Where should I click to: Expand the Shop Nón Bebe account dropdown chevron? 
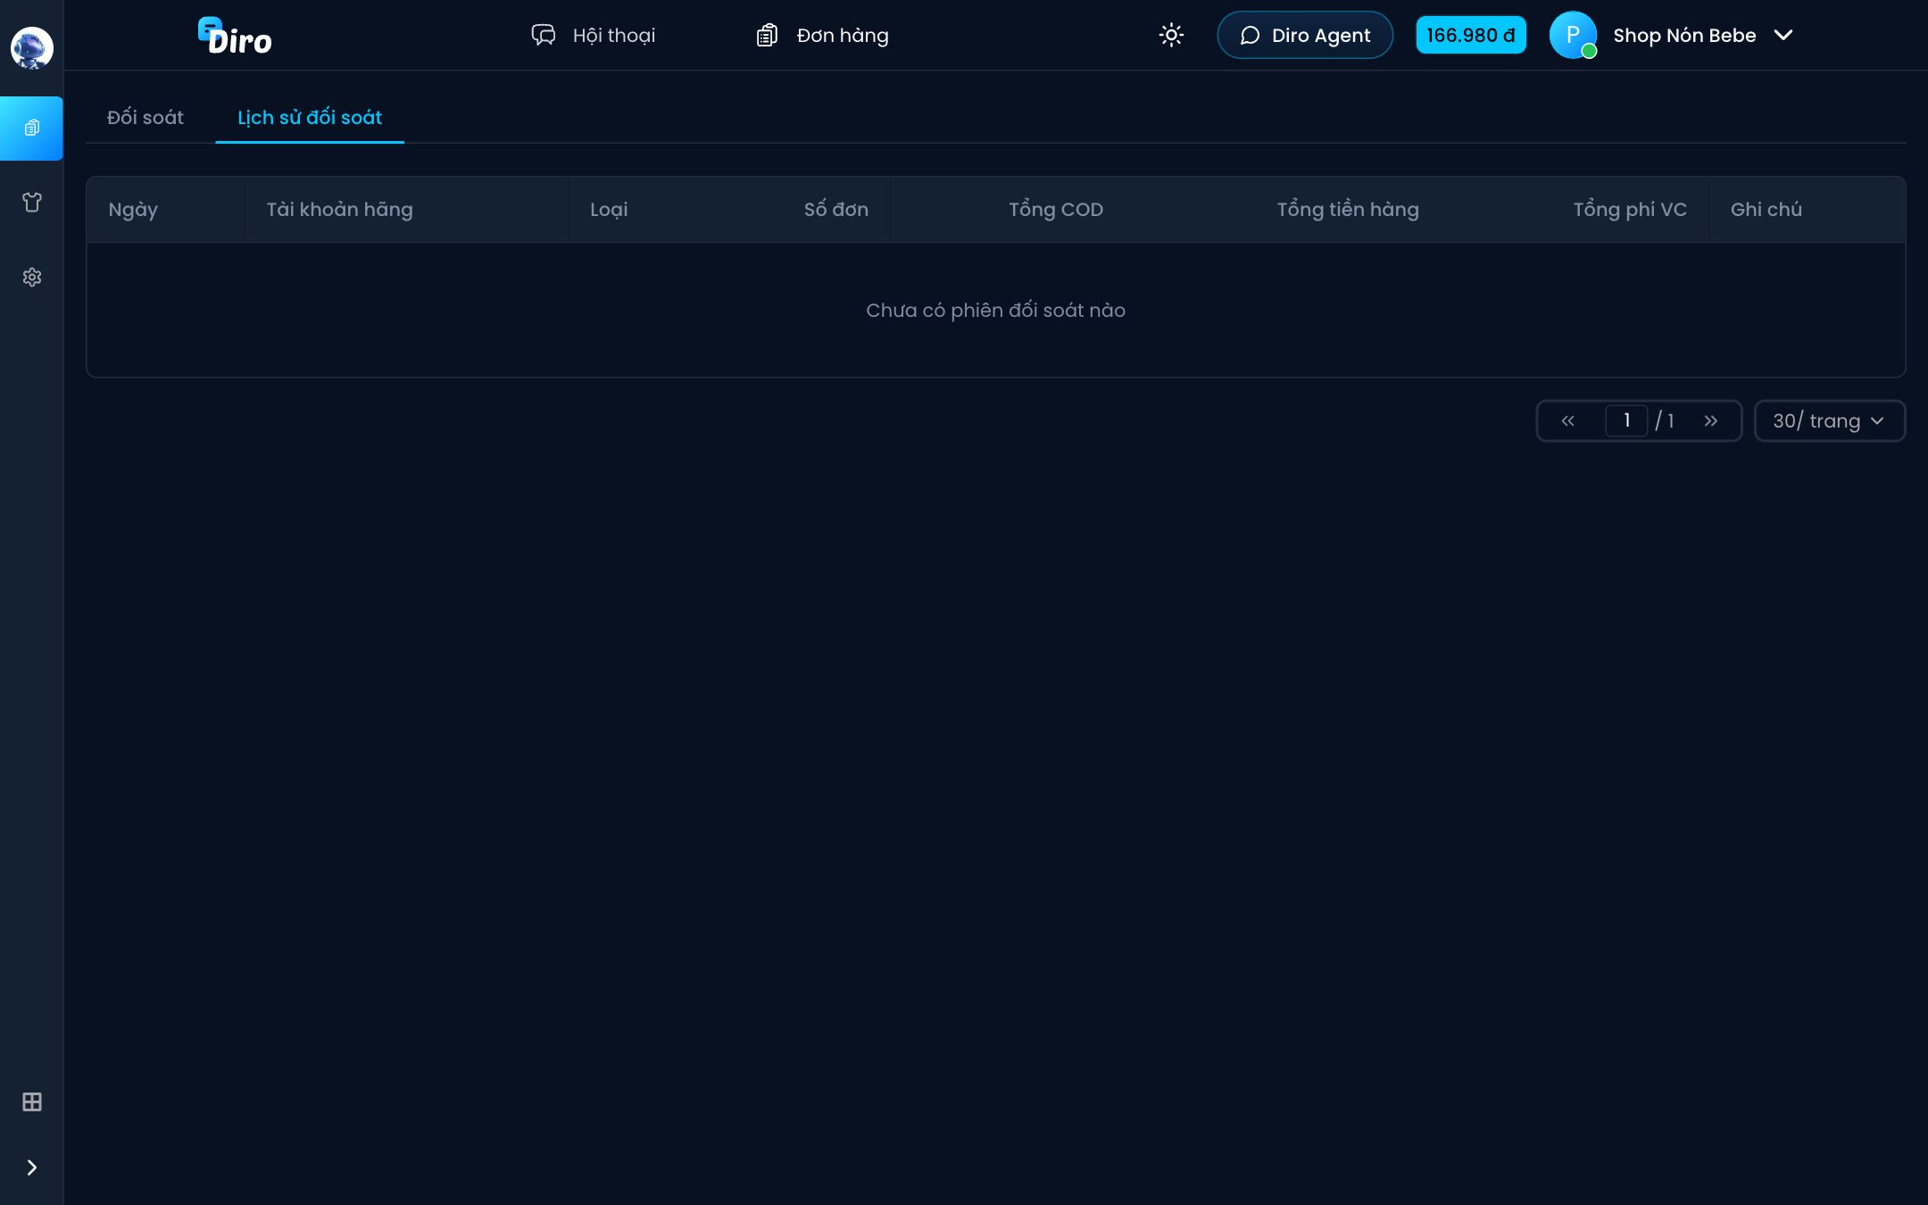click(x=1783, y=35)
